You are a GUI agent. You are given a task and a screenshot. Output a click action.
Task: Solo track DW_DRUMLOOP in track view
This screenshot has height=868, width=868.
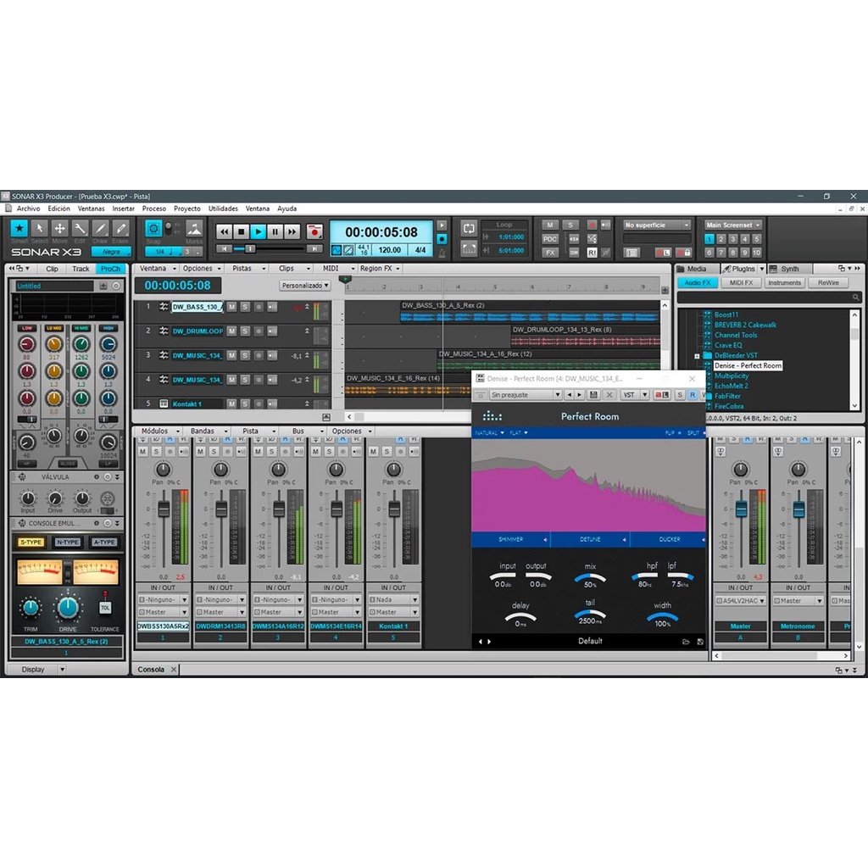245,331
